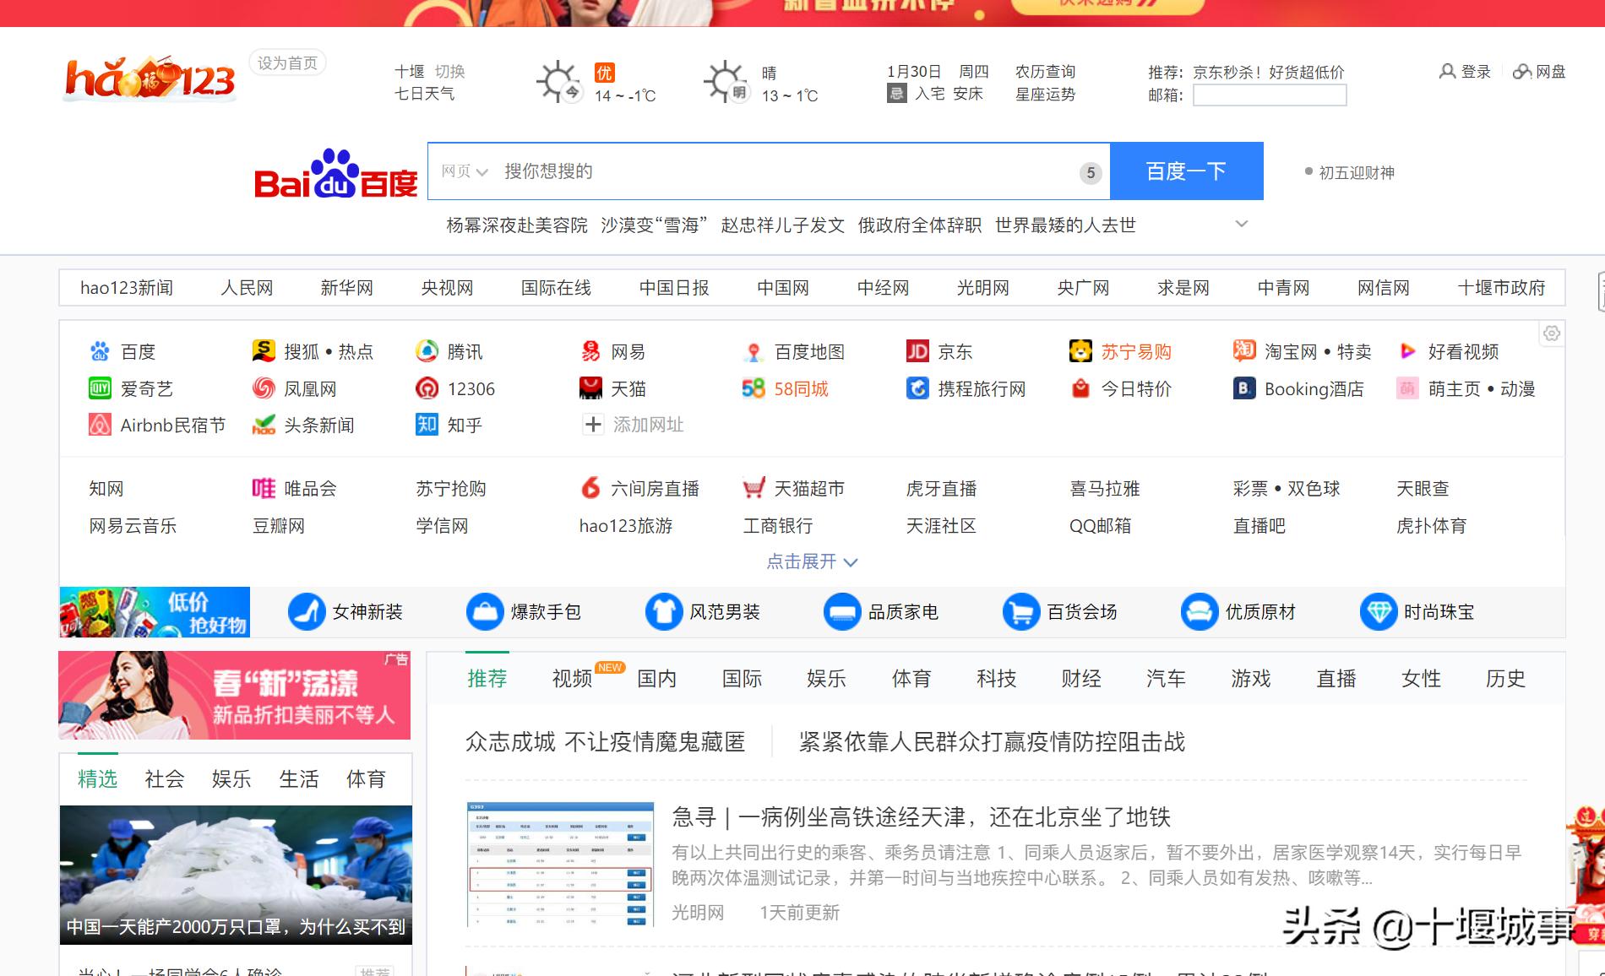1605x976 pixels.
Task: Open the 时尚珠宝 diamond category icon
Action: [1379, 612]
